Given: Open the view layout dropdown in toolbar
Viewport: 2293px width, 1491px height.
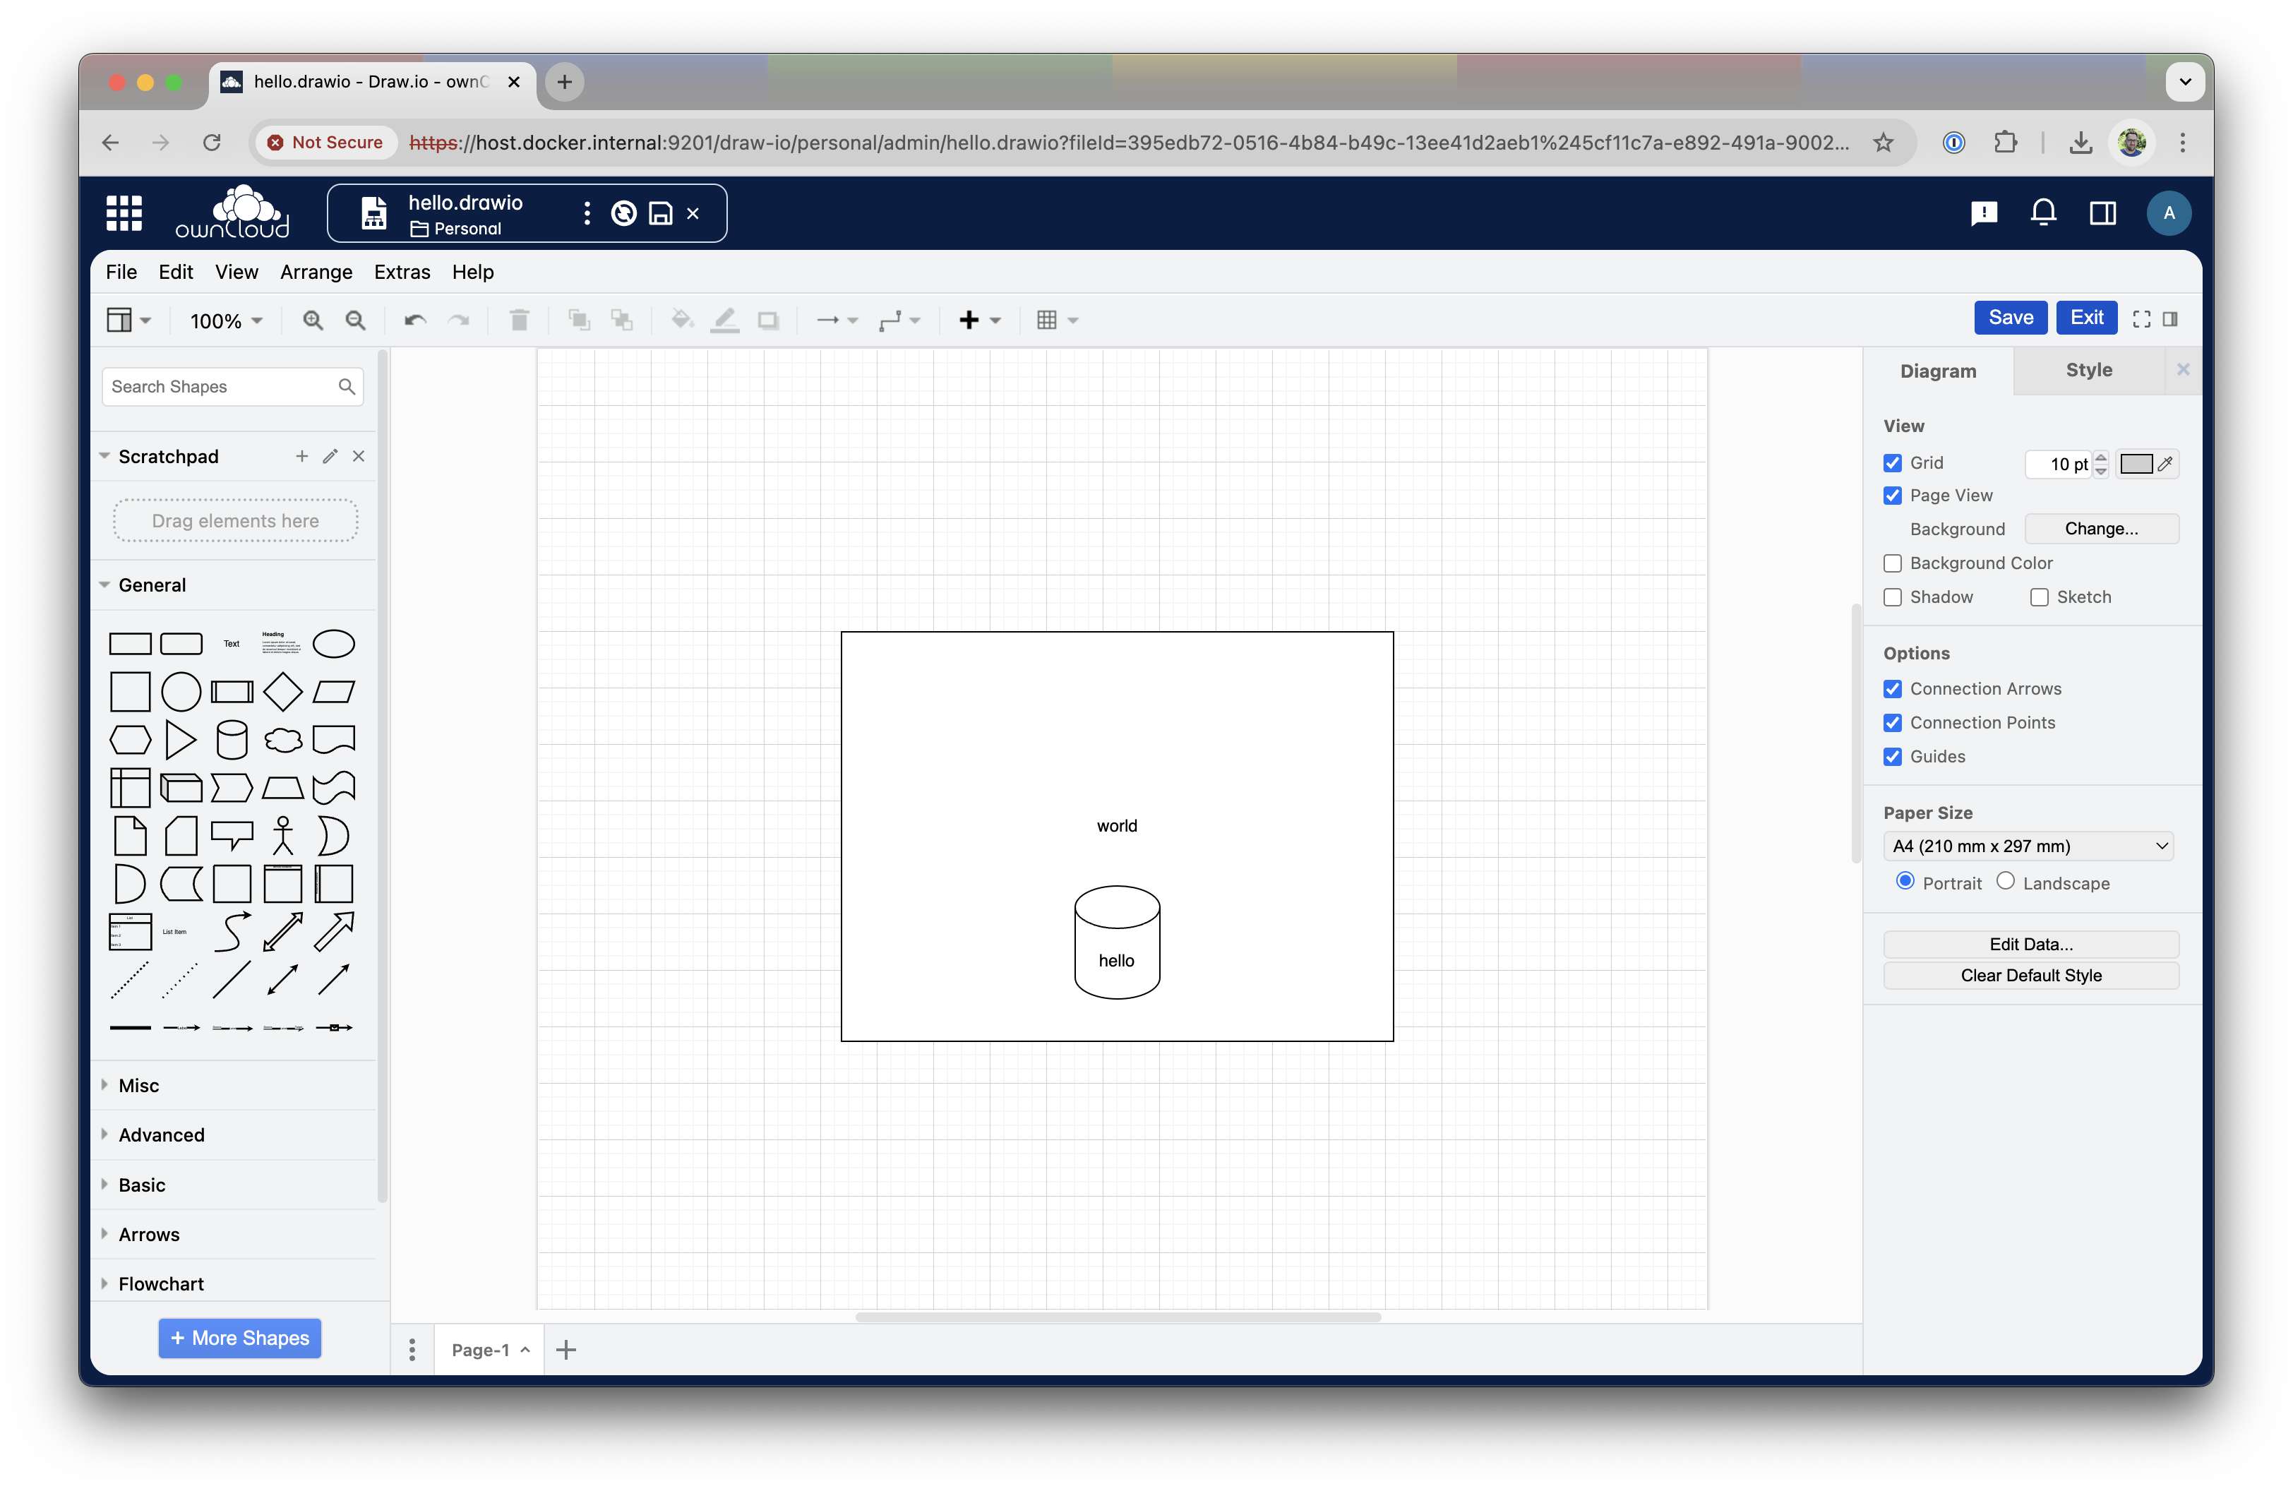Looking at the screenshot, I should point(128,320).
